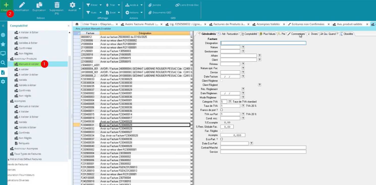
Task: Open Hiérarchies Défaut Factures tree item
Action: tap(24, 159)
